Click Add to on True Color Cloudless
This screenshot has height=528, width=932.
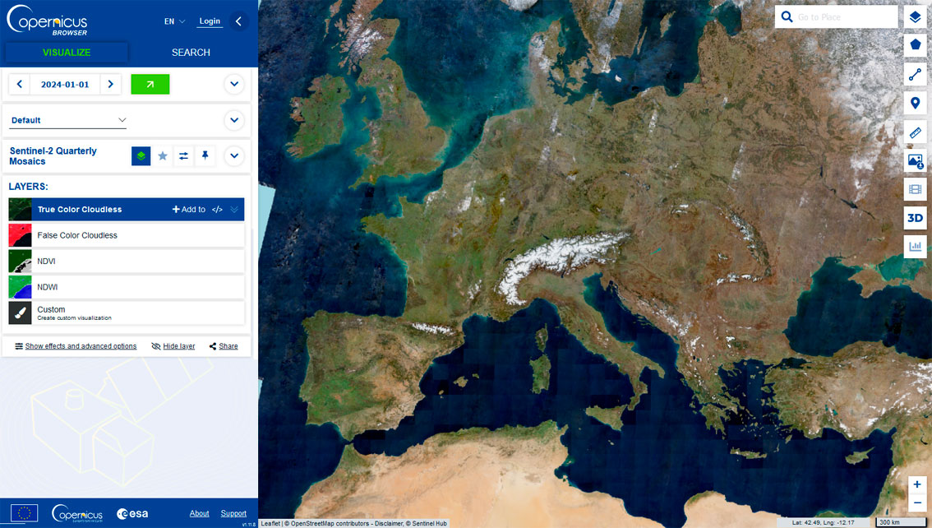pos(188,209)
